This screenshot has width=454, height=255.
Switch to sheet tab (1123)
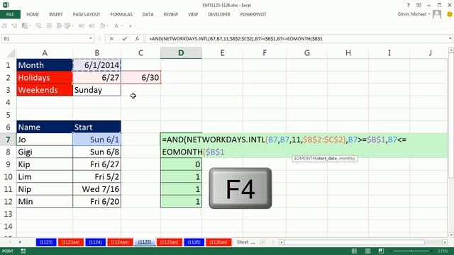click(46, 242)
